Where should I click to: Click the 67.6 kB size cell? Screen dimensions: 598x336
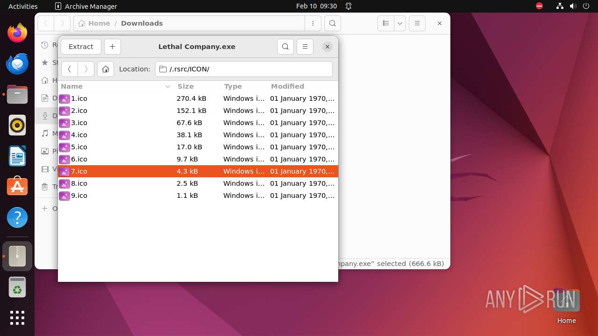tap(189, 123)
